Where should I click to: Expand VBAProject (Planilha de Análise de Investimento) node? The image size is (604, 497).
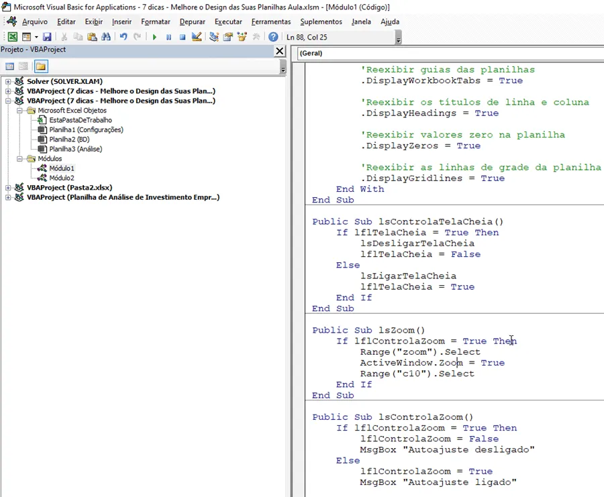pyautogui.click(x=7, y=197)
